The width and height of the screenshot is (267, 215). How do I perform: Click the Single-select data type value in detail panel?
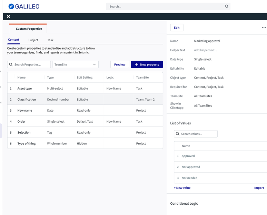(202, 59)
